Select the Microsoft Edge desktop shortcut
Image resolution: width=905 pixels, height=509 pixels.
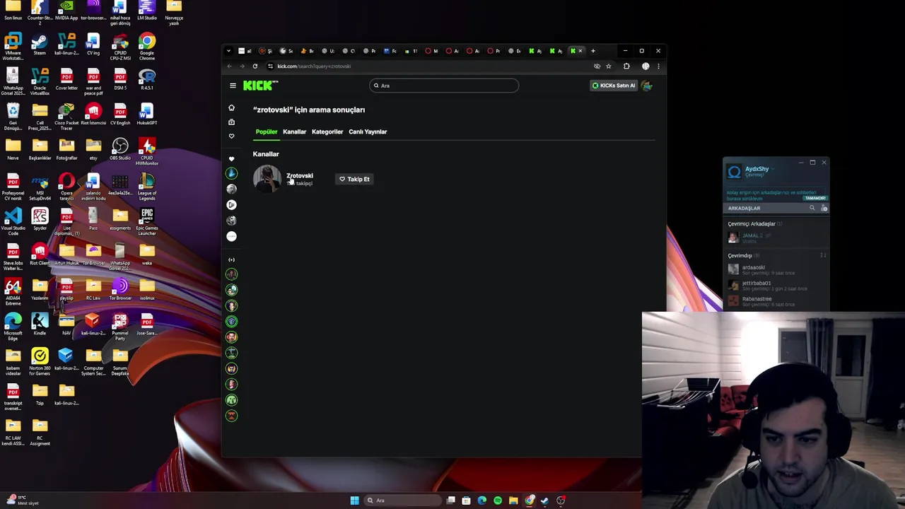click(x=13, y=326)
